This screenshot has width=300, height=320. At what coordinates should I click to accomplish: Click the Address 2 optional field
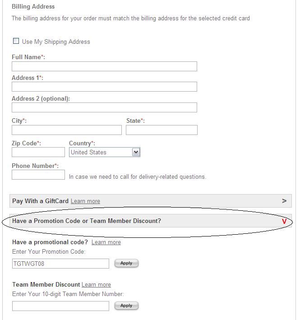point(104,107)
